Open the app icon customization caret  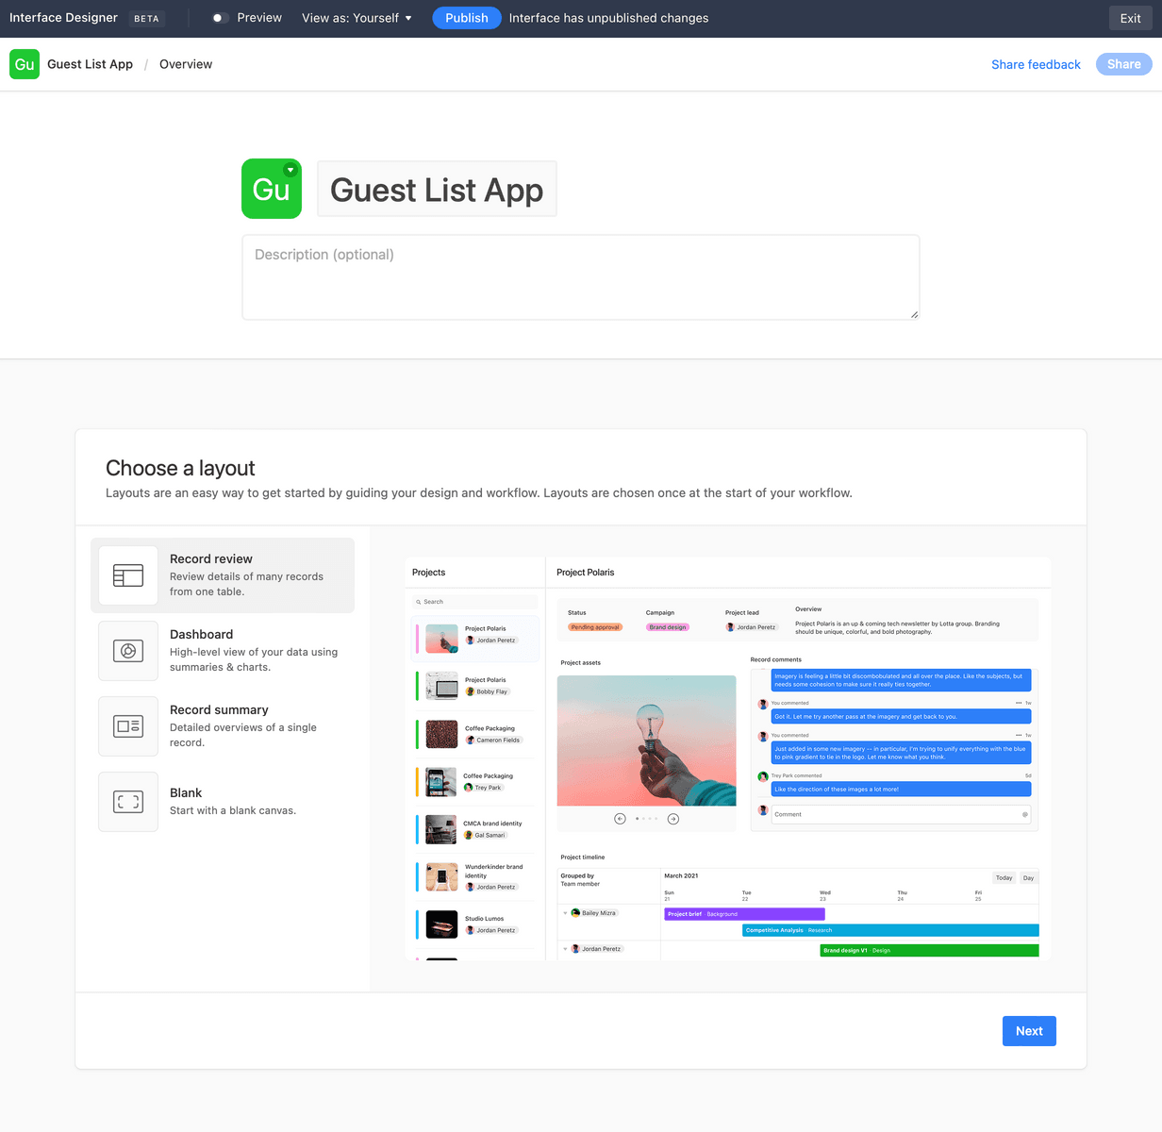(291, 170)
